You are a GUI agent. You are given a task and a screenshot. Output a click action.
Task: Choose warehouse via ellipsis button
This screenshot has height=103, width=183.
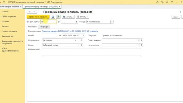(78, 45)
